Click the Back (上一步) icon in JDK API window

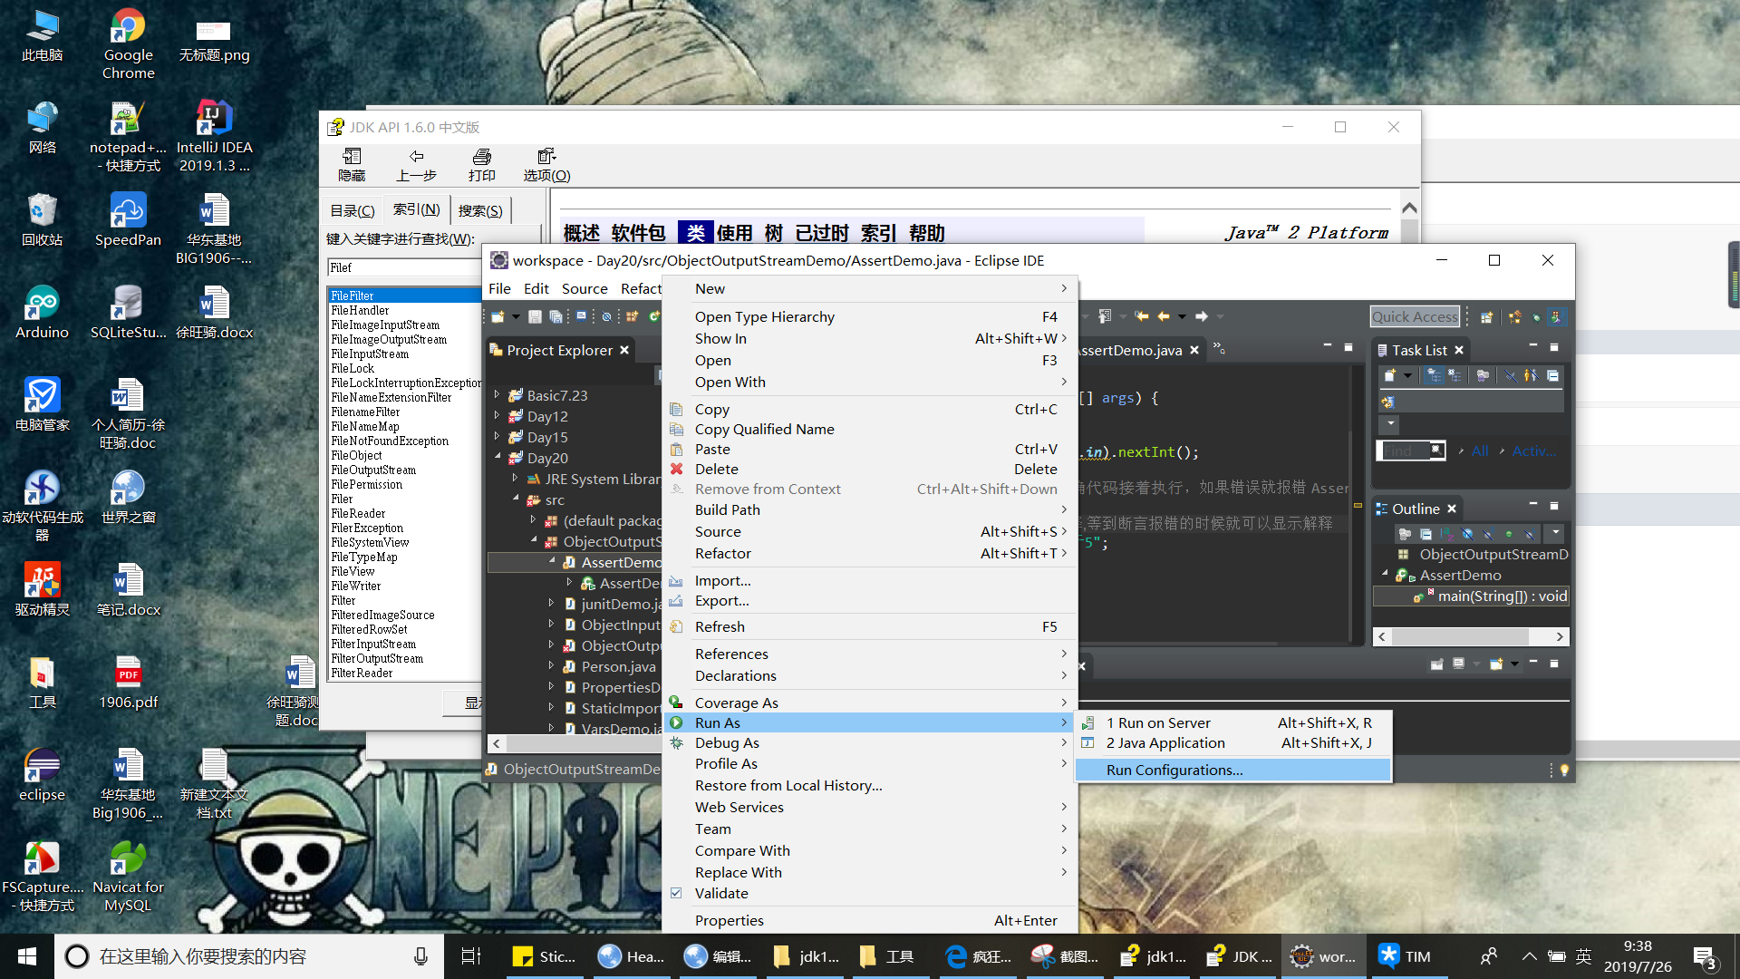point(416,164)
